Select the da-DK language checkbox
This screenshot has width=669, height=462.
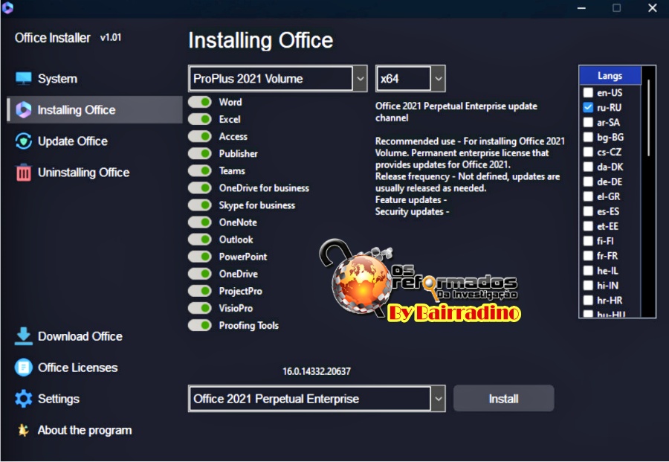click(589, 167)
